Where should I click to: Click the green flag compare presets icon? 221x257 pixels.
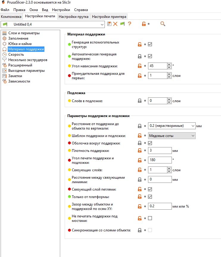coord(122,24)
